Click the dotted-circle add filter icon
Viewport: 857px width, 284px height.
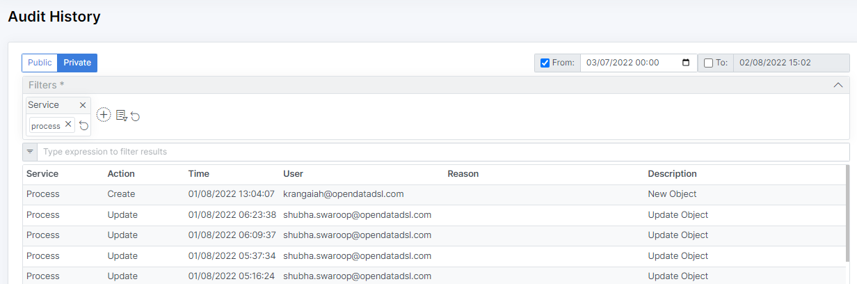point(104,115)
